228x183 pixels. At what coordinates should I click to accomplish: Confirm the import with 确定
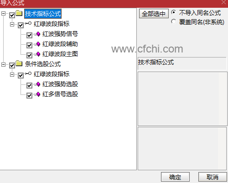click(175, 177)
